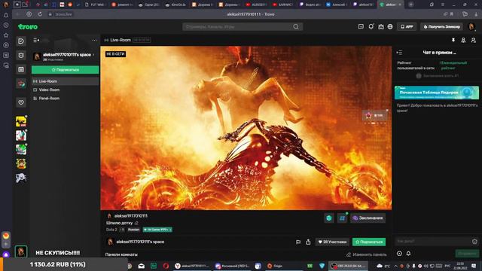Click the green 'Подписаться' button below video

pyautogui.click(x=369, y=242)
